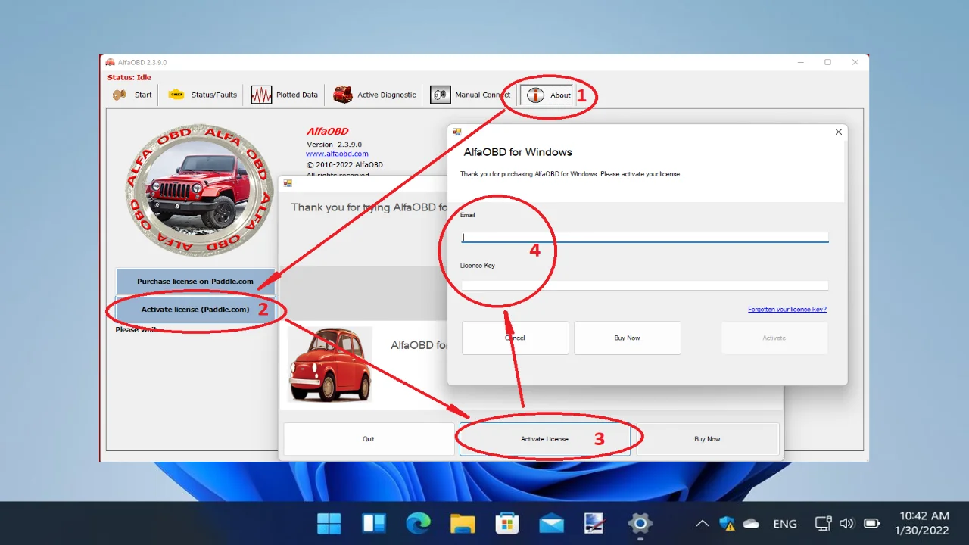Click Activate license (Paddle.com) button
Screen dimensions: 969x545
[195, 309]
